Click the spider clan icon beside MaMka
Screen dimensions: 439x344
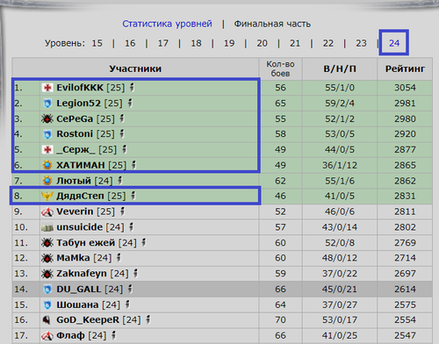coord(47,258)
